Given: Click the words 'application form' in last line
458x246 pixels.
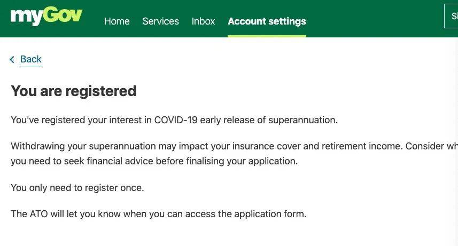Looking at the screenshot, I should [x=270, y=214].
